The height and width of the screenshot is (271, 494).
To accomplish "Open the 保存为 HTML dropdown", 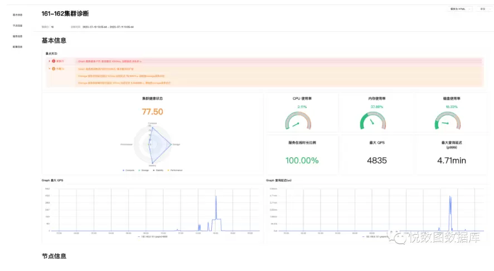I will [x=460, y=9].
